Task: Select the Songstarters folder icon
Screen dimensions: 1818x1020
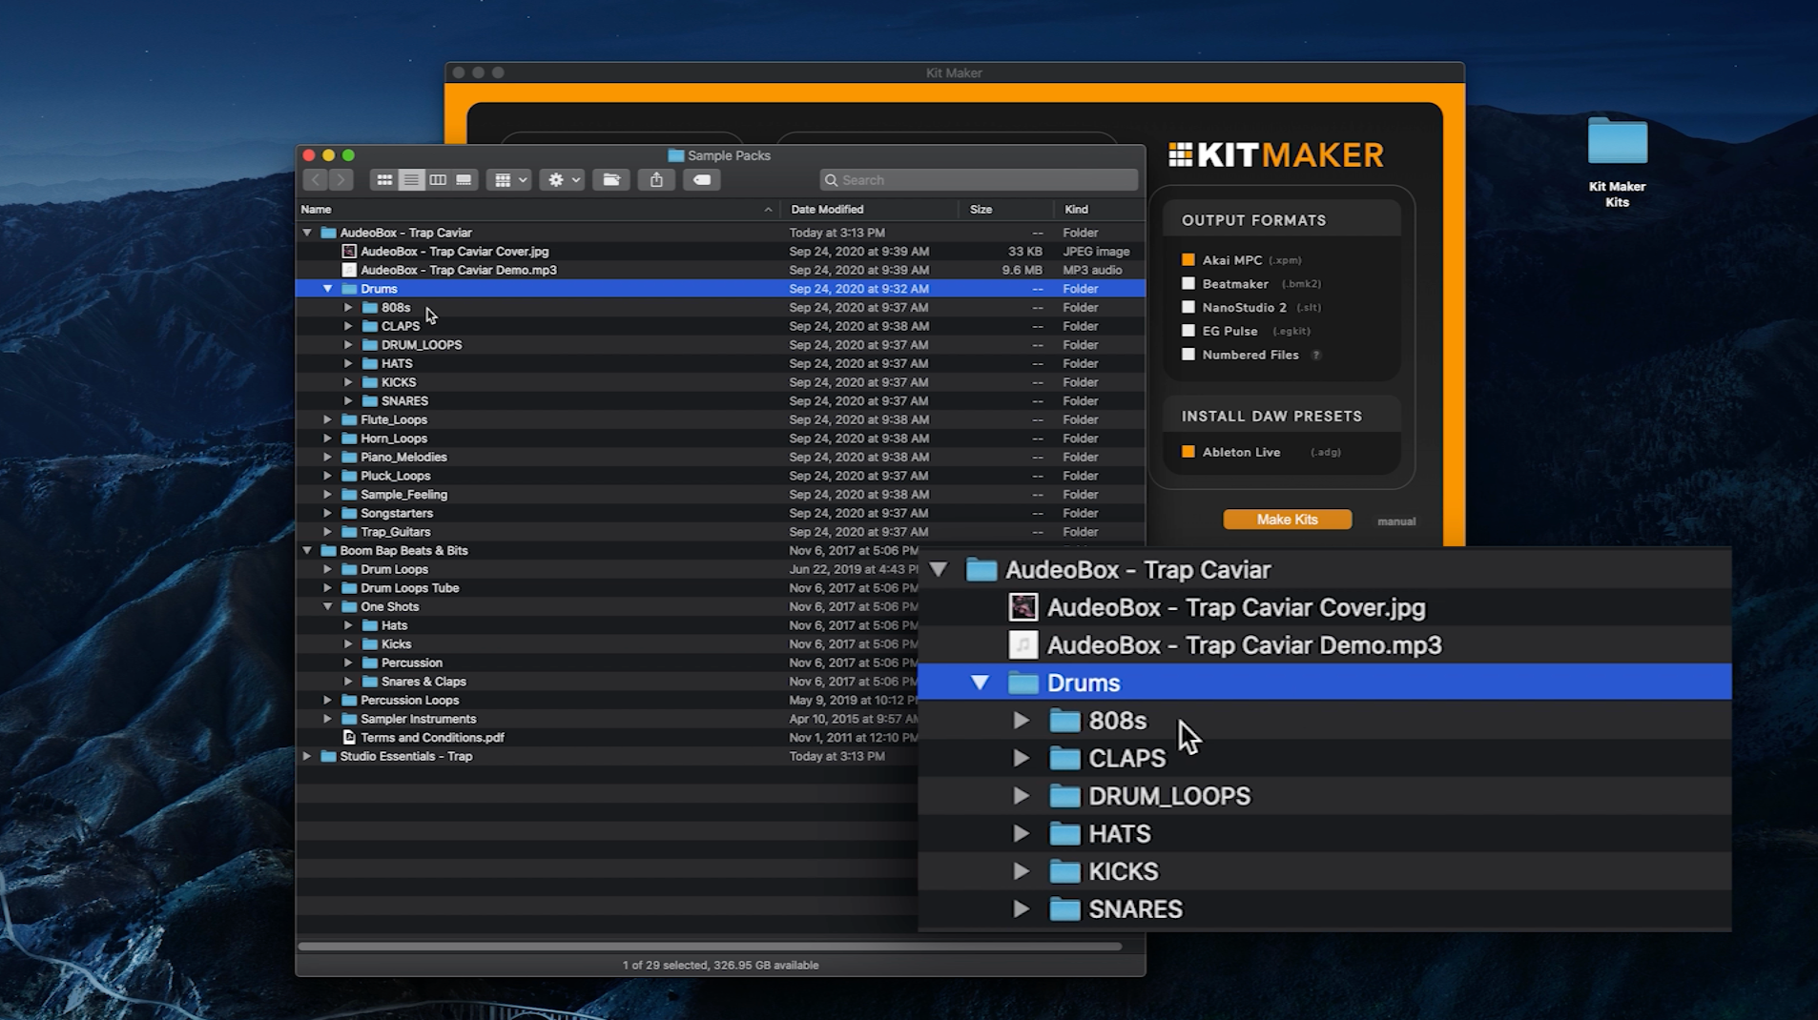Action: coord(349,513)
